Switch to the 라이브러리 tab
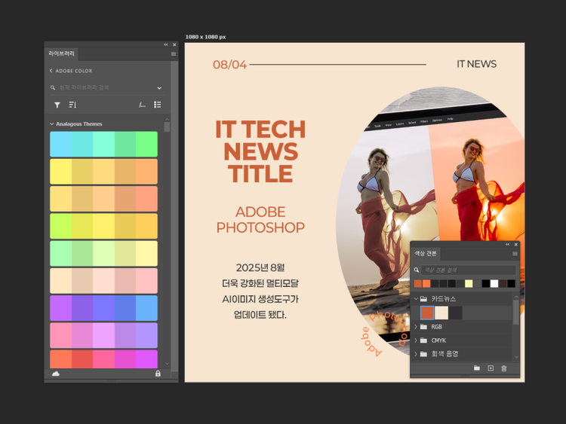 61,53
